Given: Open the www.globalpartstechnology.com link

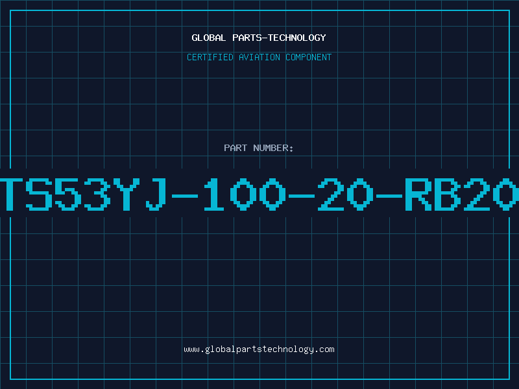Looking at the screenshot, I should (259, 349).
